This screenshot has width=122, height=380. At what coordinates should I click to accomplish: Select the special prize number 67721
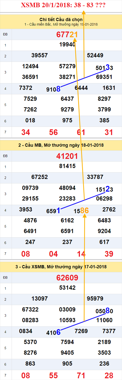point(67,35)
